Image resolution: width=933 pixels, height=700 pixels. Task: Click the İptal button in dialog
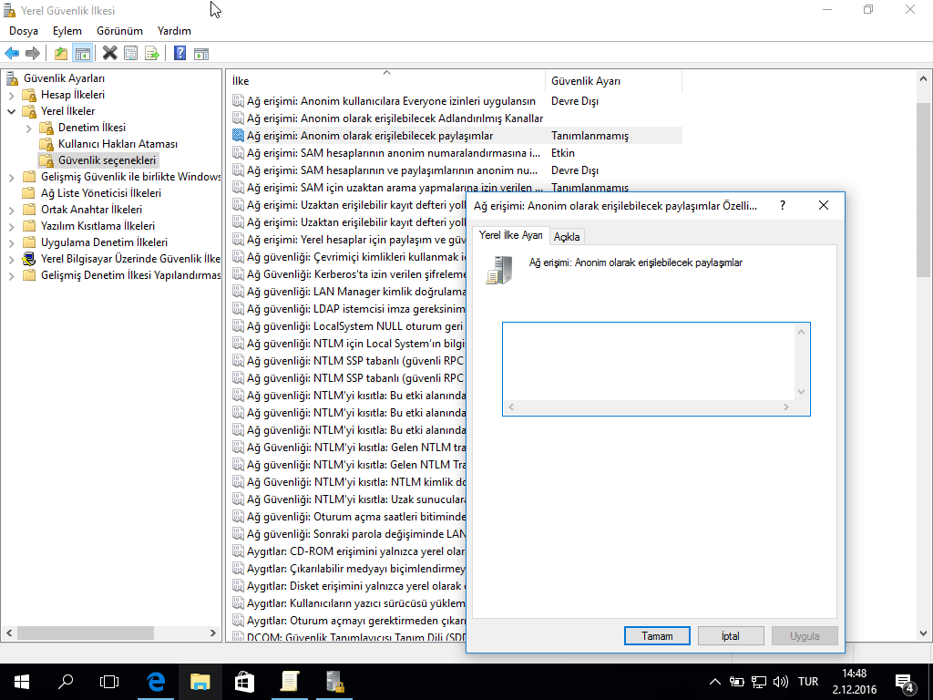click(x=730, y=636)
